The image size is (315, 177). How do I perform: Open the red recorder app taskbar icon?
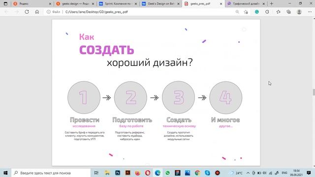pos(218,173)
